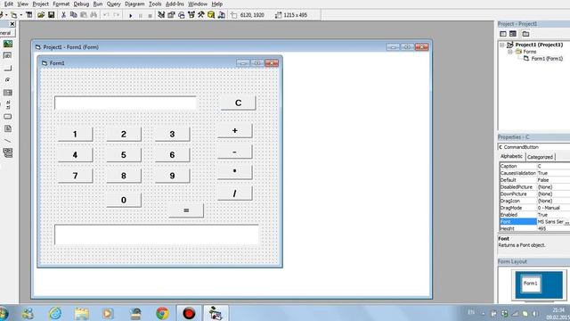The width and height of the screenshot is (570, 321).
Task: Open the CommandButton object dropdown in Properties
Action: coord(534,147)
